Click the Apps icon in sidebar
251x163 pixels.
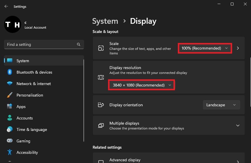click(10, 107)
